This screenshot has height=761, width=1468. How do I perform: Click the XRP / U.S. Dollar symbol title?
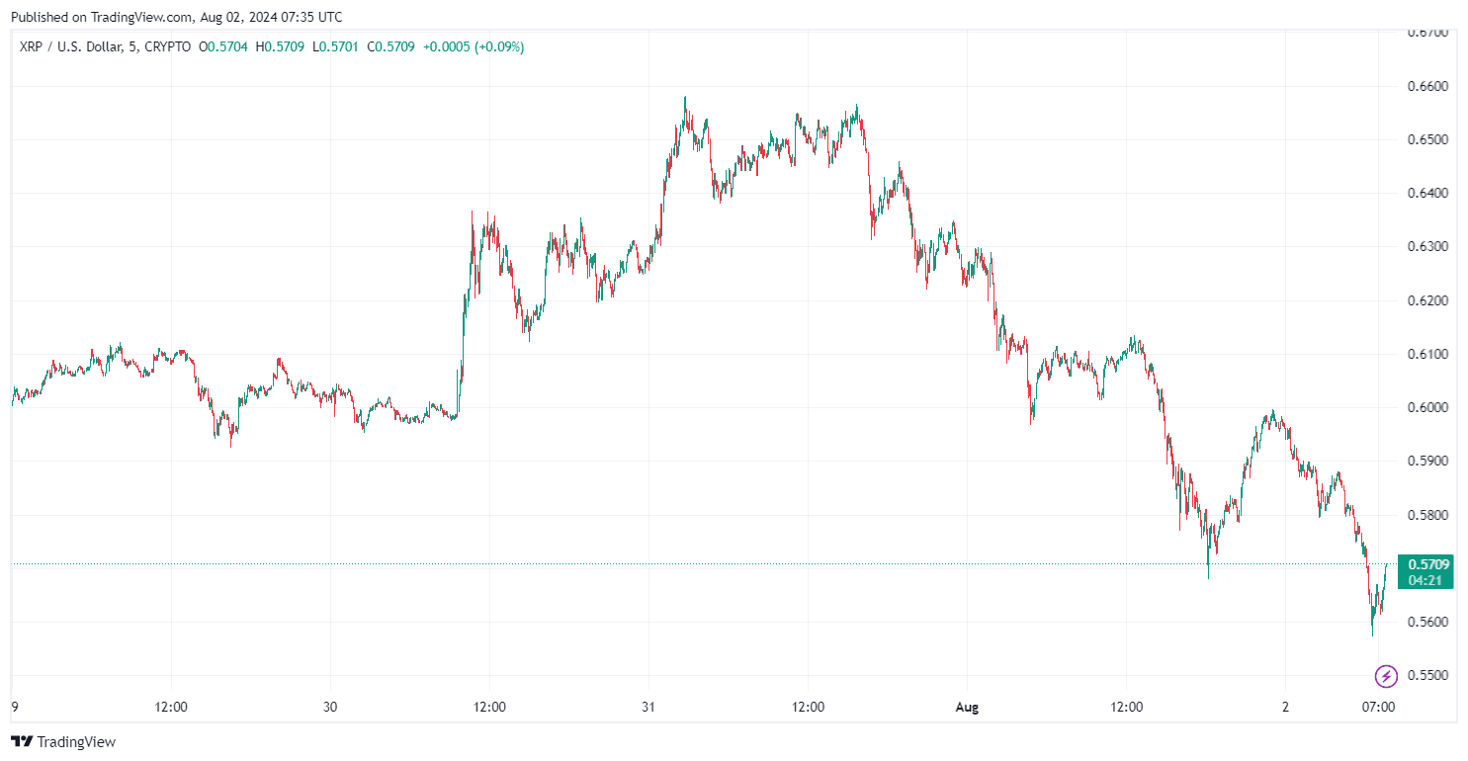[x=70, y=46]
